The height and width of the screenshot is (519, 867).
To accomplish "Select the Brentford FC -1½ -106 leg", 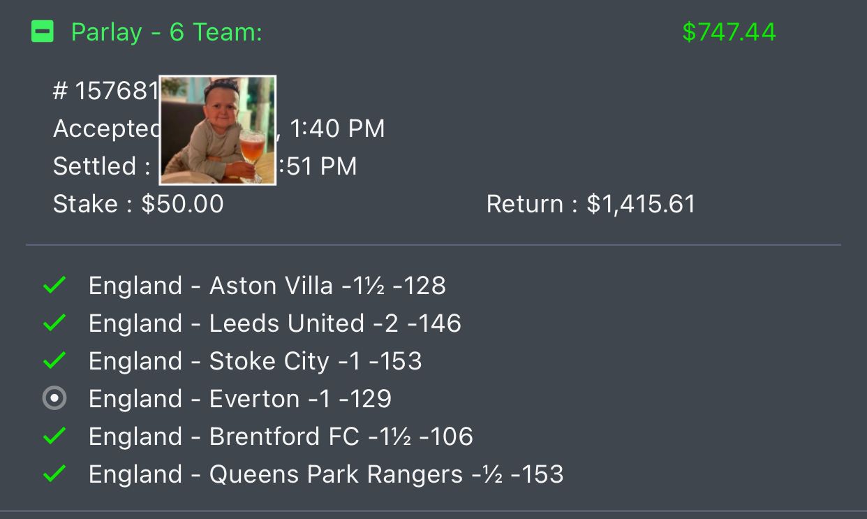I will (281, 437).
